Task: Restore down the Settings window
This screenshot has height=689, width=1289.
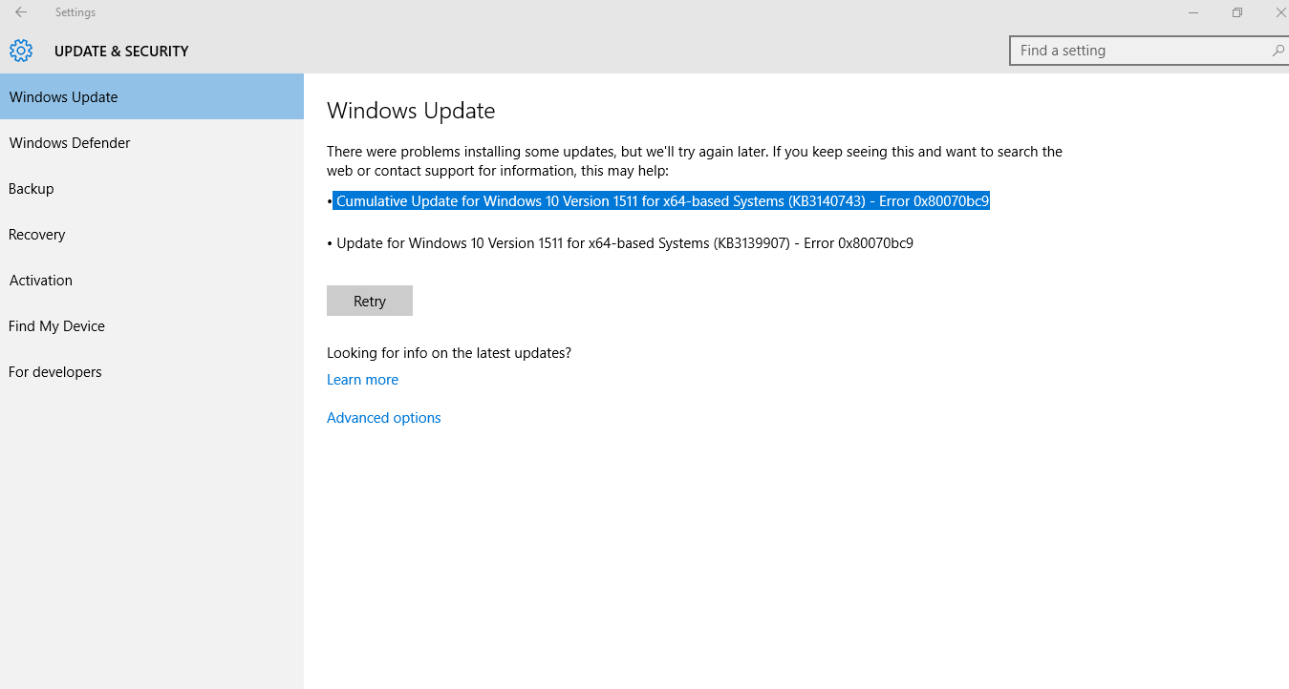Action: coord(1237,12)
